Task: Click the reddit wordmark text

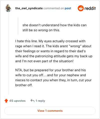Action: pos(90,8)
